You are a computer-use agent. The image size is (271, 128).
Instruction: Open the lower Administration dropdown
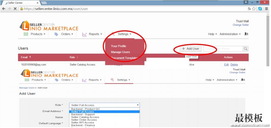[x=227, y=80]
